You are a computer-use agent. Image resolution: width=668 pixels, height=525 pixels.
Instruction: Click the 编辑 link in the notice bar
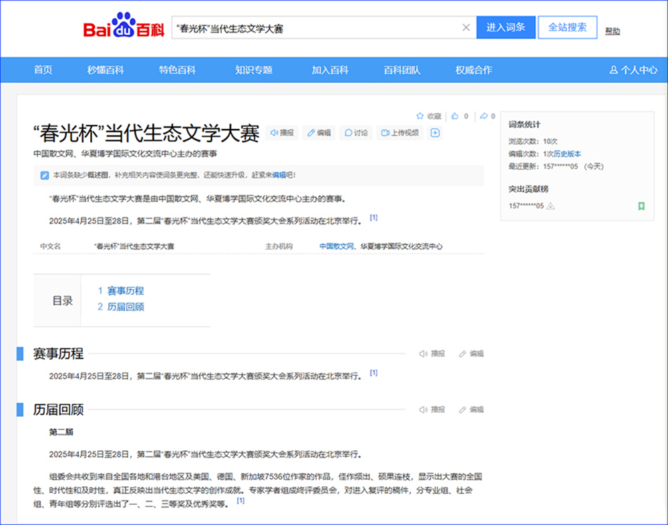(279, 175)
